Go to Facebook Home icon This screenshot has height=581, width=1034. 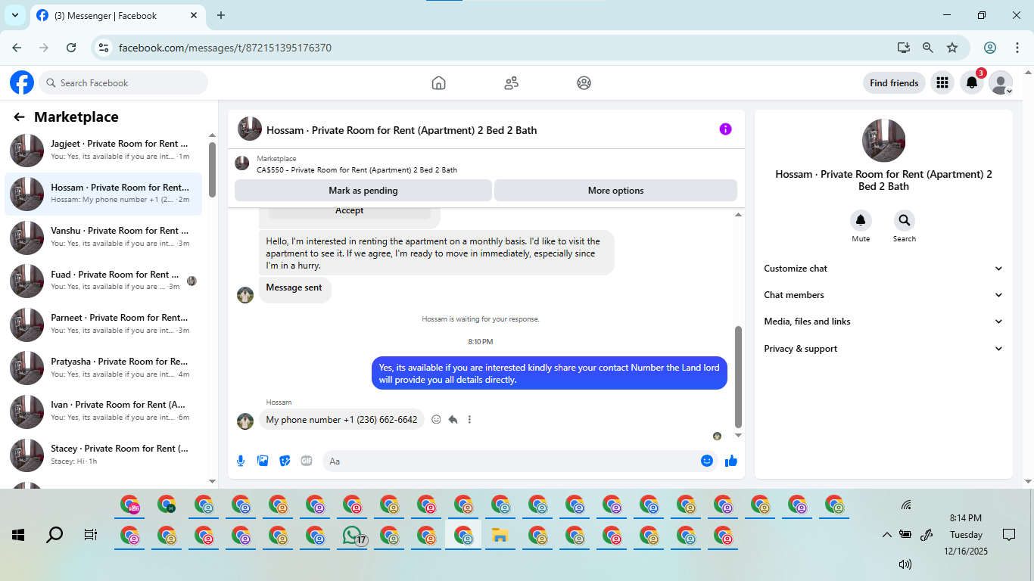438,83
